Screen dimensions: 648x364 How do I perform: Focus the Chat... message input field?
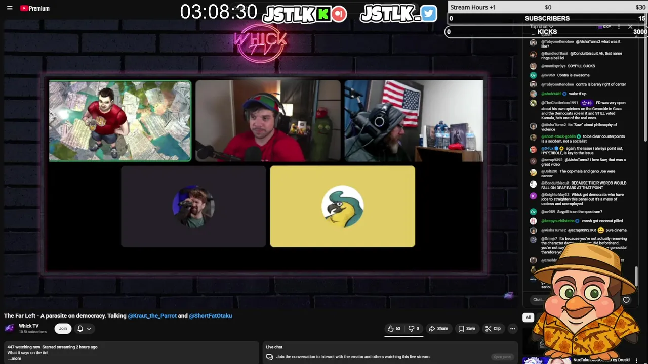pos(538,300)
